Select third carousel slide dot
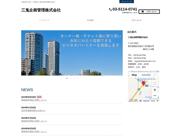The width and height of the screenshot is (181, 136). 74,78
